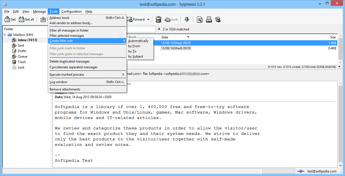345x176 pixels.
Task: Open the magnifier Search messages icon
Action: [x=200, y=19]
